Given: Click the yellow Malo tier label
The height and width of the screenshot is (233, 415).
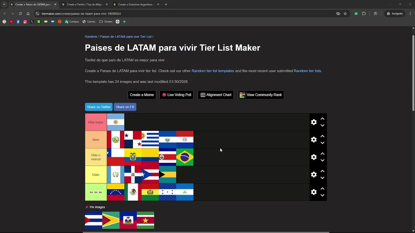Looking at the screenshot, I should (x=96, y=175).
